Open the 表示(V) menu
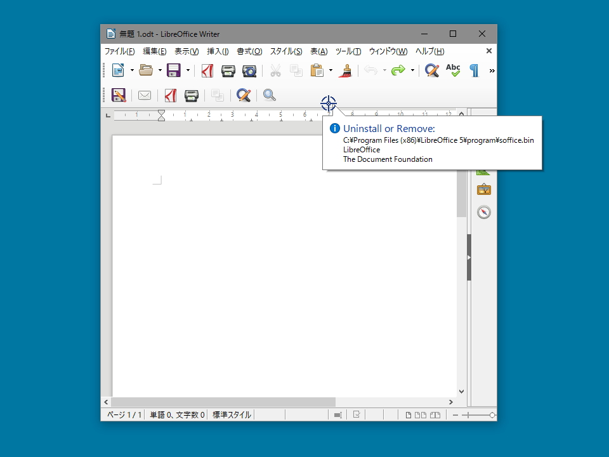Image resolution: width=609 pixels, height=457 pixels. pyautogui.click(x=187, y=51)
